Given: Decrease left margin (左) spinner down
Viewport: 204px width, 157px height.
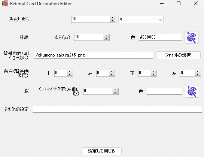Looking at the screenshot, I should tap(198, 75).
